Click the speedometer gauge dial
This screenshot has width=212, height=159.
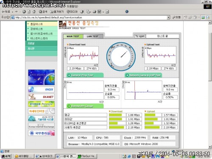(x=121, y=56)
